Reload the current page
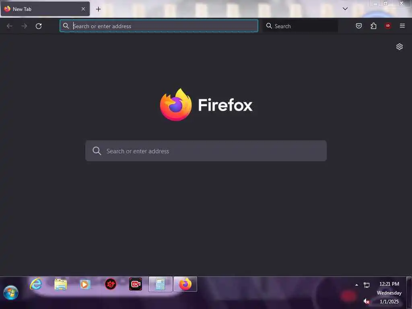The height and width of the screenshot is (309, 412). tap(39, 26)
